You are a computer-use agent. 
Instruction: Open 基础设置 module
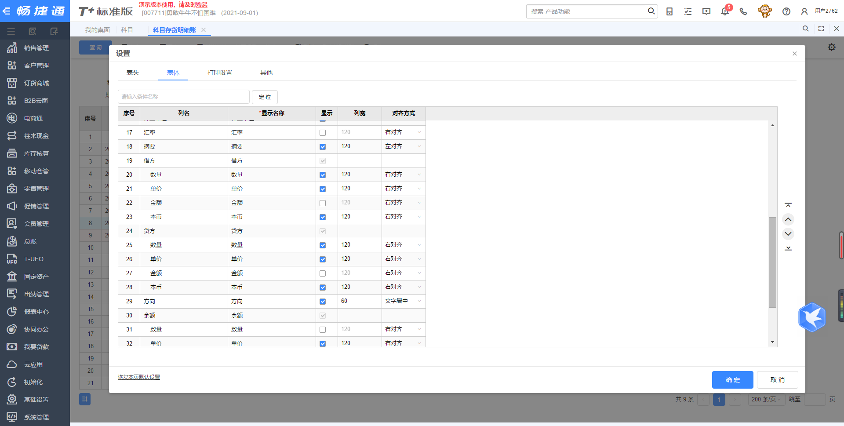35,400
